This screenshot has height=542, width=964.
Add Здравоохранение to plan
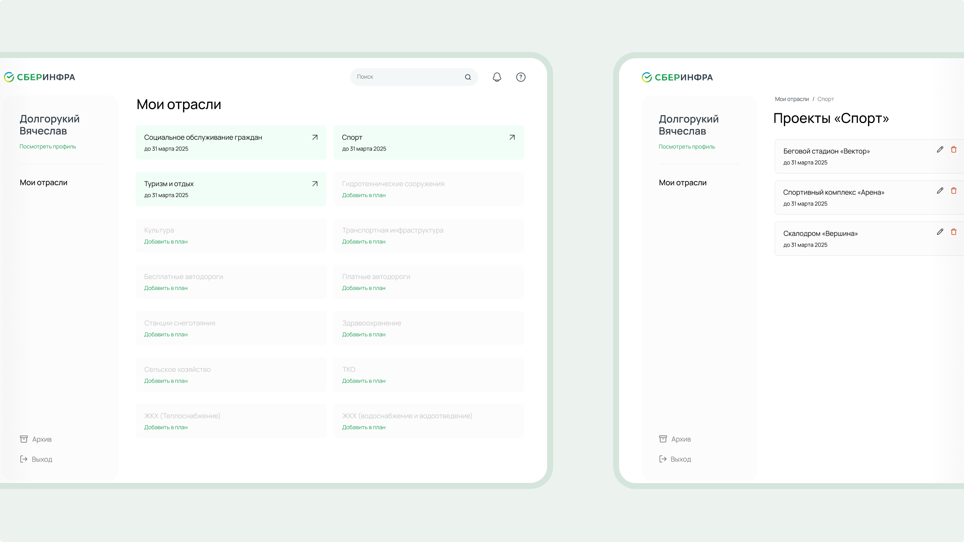[363, 335]
